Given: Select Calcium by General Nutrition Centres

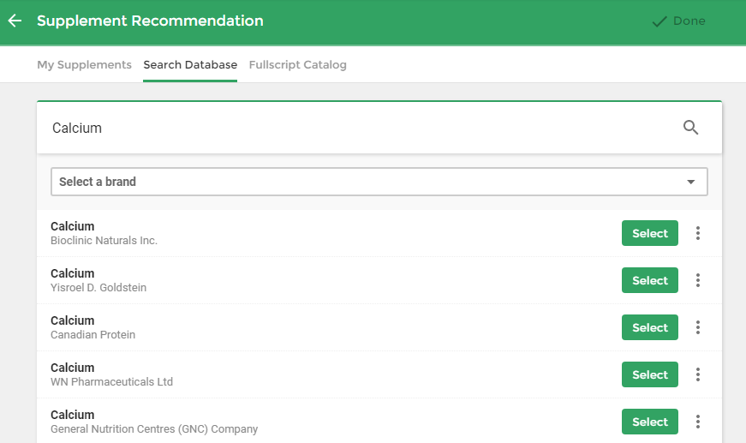Looking at the screenshot, I should tap(649, 422).
